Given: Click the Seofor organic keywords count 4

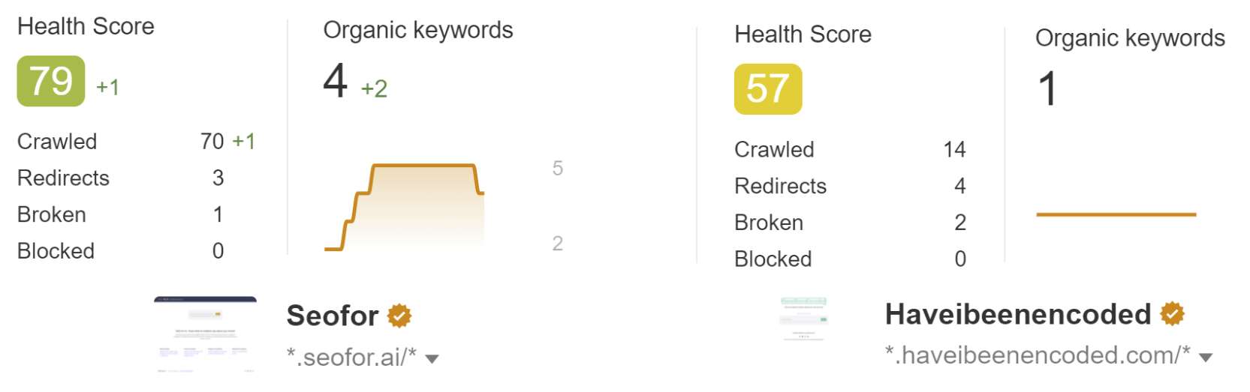Looking at the screenshot, I should coord(336,80).
